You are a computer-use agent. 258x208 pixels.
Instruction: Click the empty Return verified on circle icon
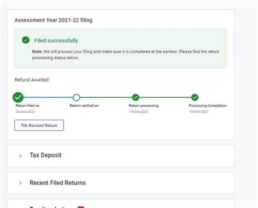[x=76, y=97]
